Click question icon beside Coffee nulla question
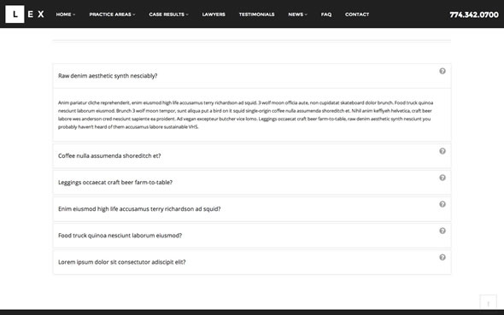Viewport: 504px width, 315px height. (442, 151)
